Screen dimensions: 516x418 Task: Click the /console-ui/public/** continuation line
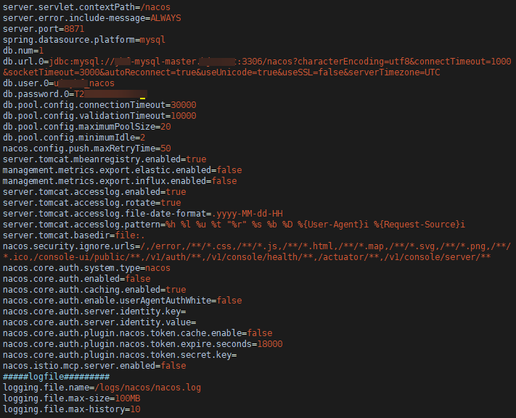(247, 256)
